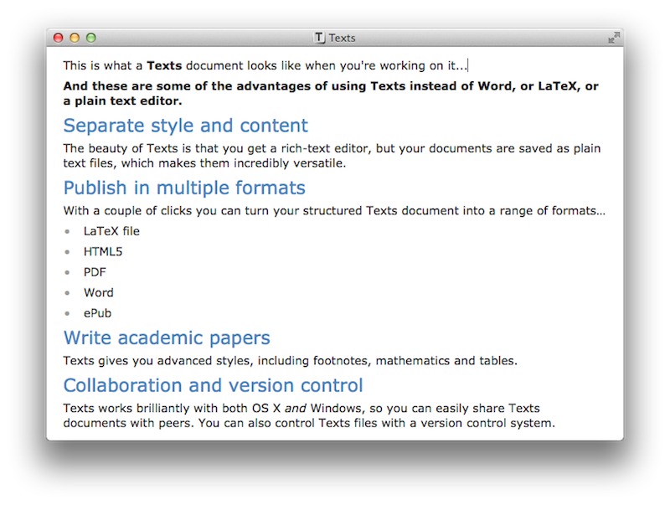The image size is (670, 505).
Task: Click the bullet beside LaTeX file
Action: pyautogui.click(x=67, y=232)
